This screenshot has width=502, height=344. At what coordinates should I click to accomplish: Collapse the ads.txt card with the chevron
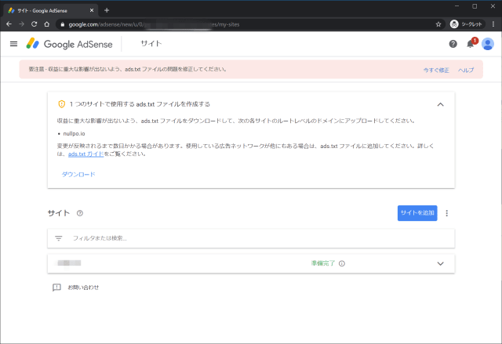pos(441,104)
